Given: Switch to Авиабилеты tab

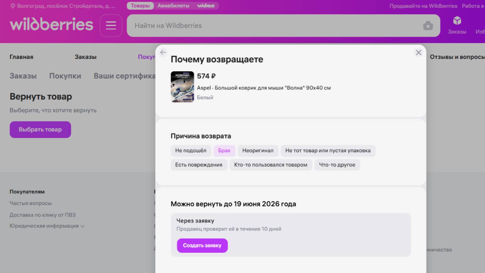Looking at the screenshot, I should [x=174, y=6].
